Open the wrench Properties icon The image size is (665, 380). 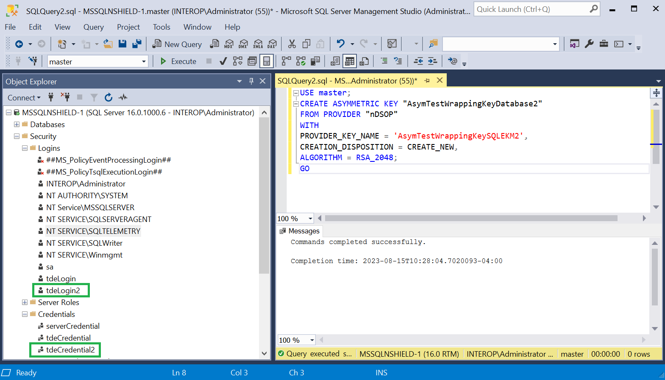coord(589,44)
